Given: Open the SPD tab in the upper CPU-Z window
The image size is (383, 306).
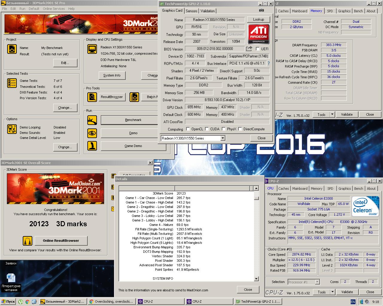Looking at the screenshot, I should click(x=330, y=11).
